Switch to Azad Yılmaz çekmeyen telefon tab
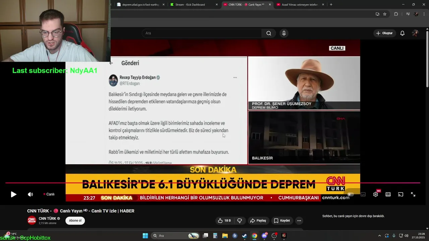The height and width of the screenshot is (241, 429). (x=299, y=5)
